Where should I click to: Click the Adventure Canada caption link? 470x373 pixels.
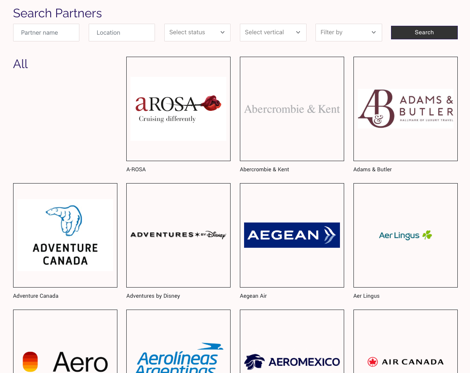(x=36, y=296)
